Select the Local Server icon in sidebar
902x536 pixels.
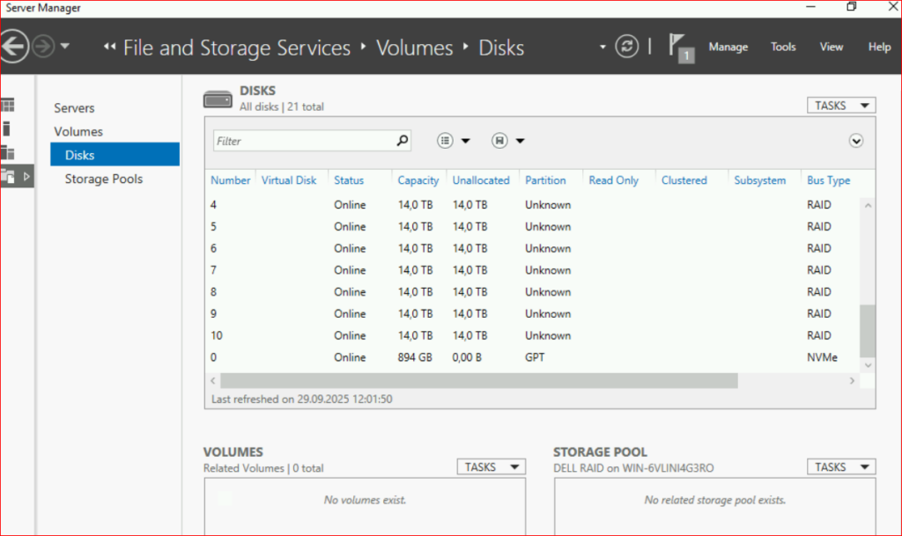(x=8, y=128)
